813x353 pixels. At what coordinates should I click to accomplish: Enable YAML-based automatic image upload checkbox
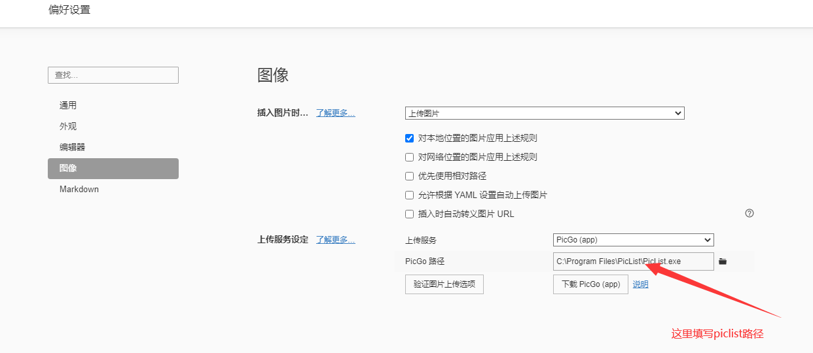(410, 195)
